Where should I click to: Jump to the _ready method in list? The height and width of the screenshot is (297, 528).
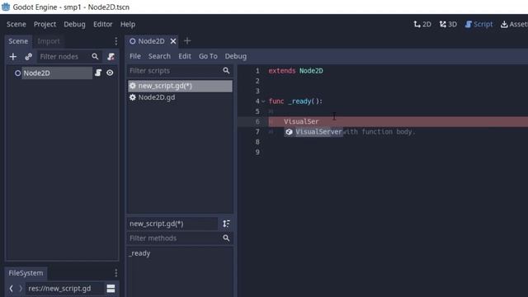pyautogui.click(x=139, y=253)
